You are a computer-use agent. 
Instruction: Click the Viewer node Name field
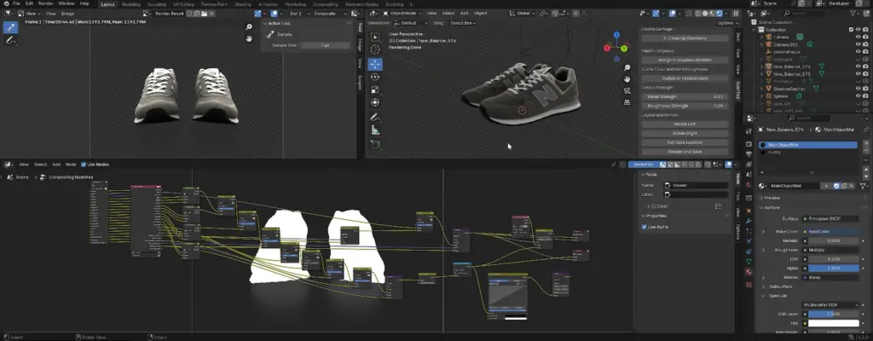coord(696,185)
